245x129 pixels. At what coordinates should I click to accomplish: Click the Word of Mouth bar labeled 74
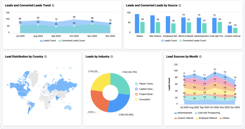(183, 25)
